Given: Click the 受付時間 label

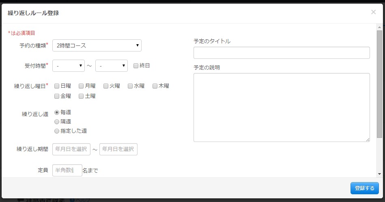Looking at the screenshot, I should click(x=37, y=66).
